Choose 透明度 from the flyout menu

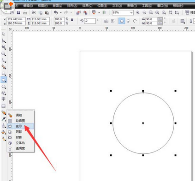(x=20, y=148)
